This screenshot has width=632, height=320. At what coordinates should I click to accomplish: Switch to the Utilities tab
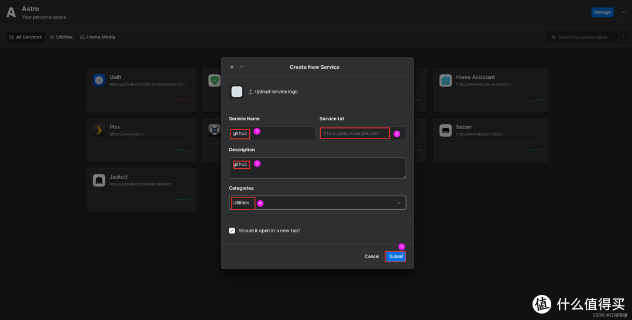pyautogui.click(x=61, y=37)
